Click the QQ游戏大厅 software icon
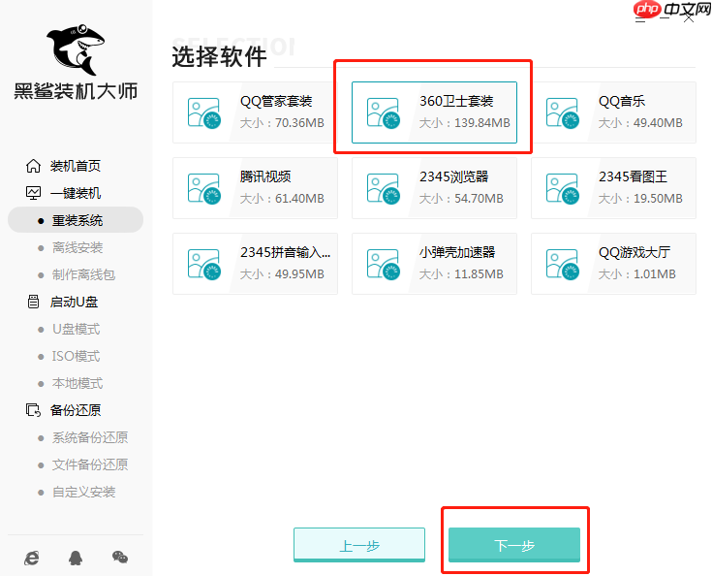Viewport: 712px width, 576px height. click(562, 264)
